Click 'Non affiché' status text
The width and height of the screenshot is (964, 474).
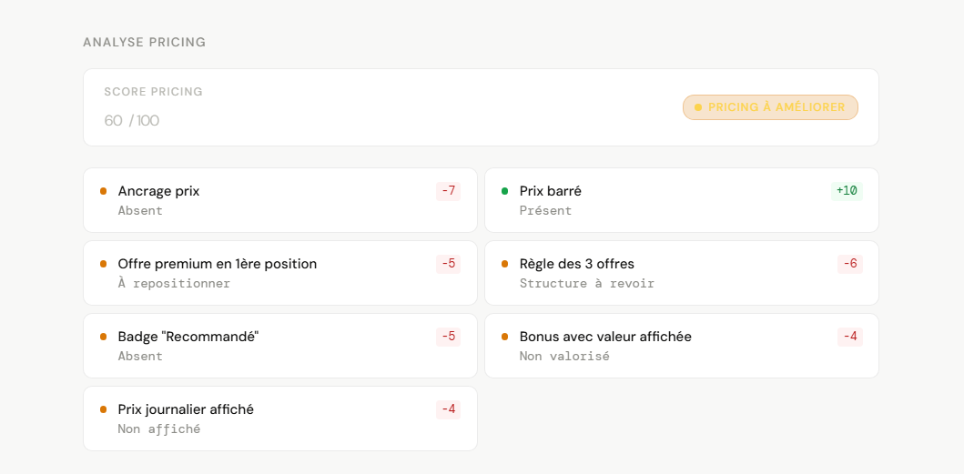point(159,429)
